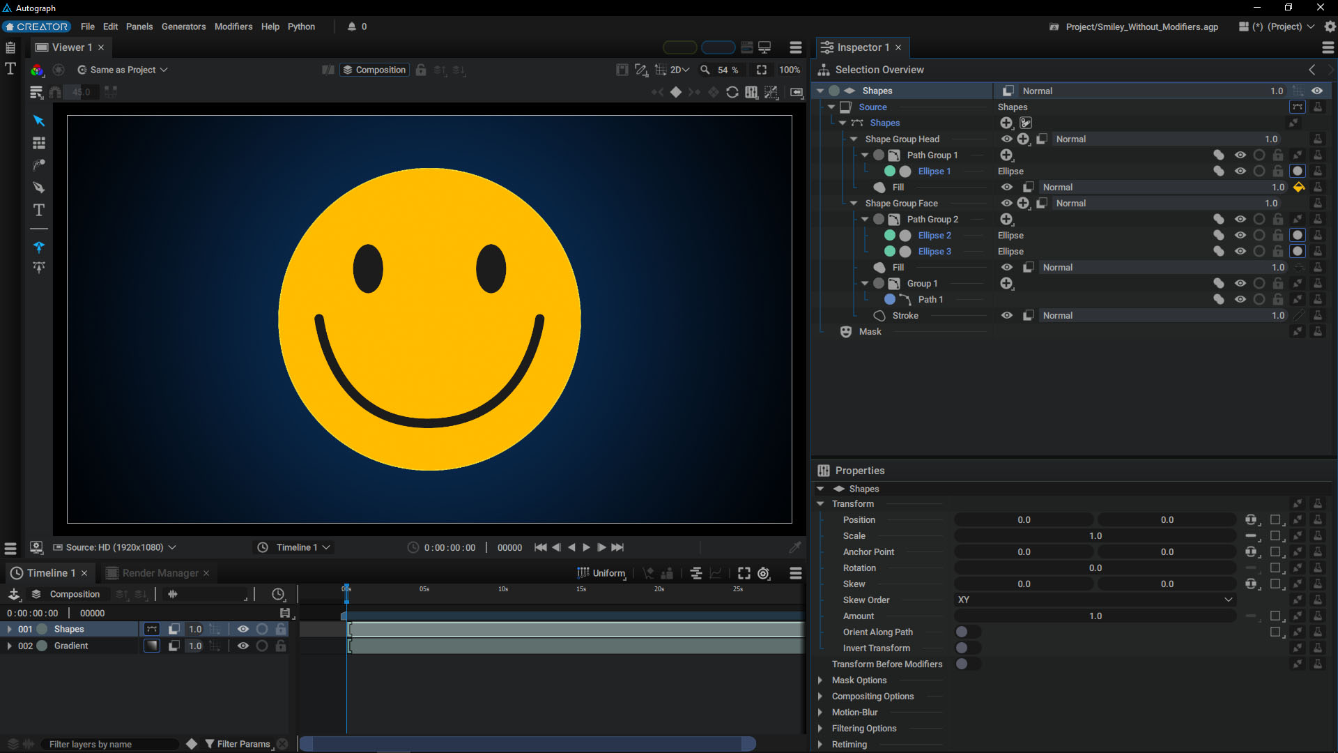1338x753 pixels.
Task: Click the Composition button in timeline header
Action: coord(66,594)
